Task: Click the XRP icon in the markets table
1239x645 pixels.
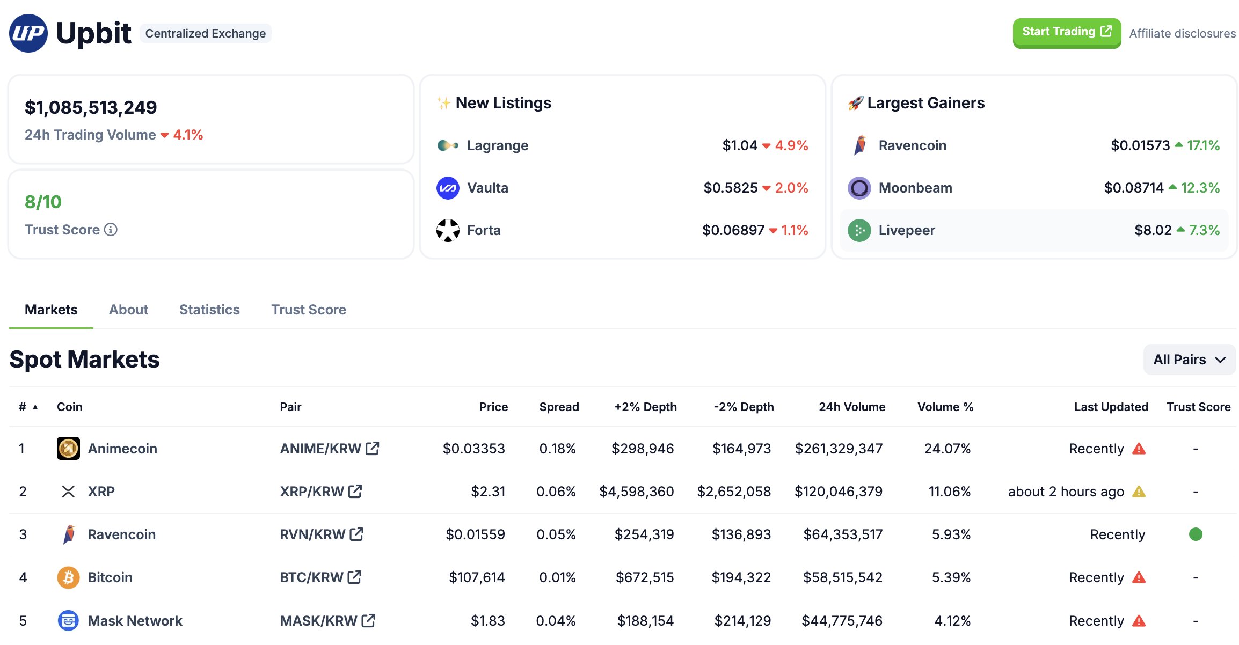Action: tap(68, 492)
